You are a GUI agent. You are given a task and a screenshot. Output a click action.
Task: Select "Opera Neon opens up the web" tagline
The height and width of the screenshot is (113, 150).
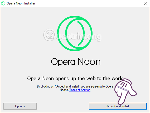tap(75, 79)
